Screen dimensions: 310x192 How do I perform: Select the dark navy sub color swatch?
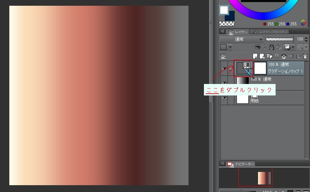pyautogui.click(x=231, y=17)
